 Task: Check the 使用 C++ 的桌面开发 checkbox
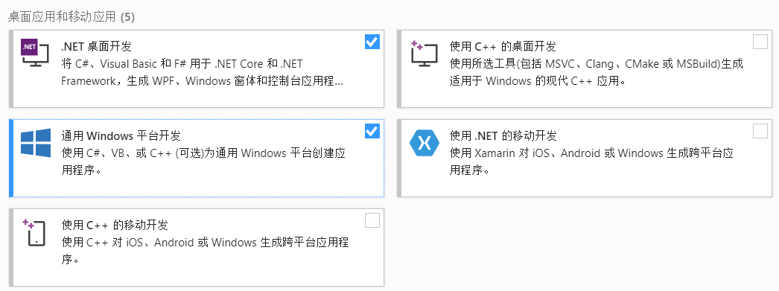coord(760,42)
